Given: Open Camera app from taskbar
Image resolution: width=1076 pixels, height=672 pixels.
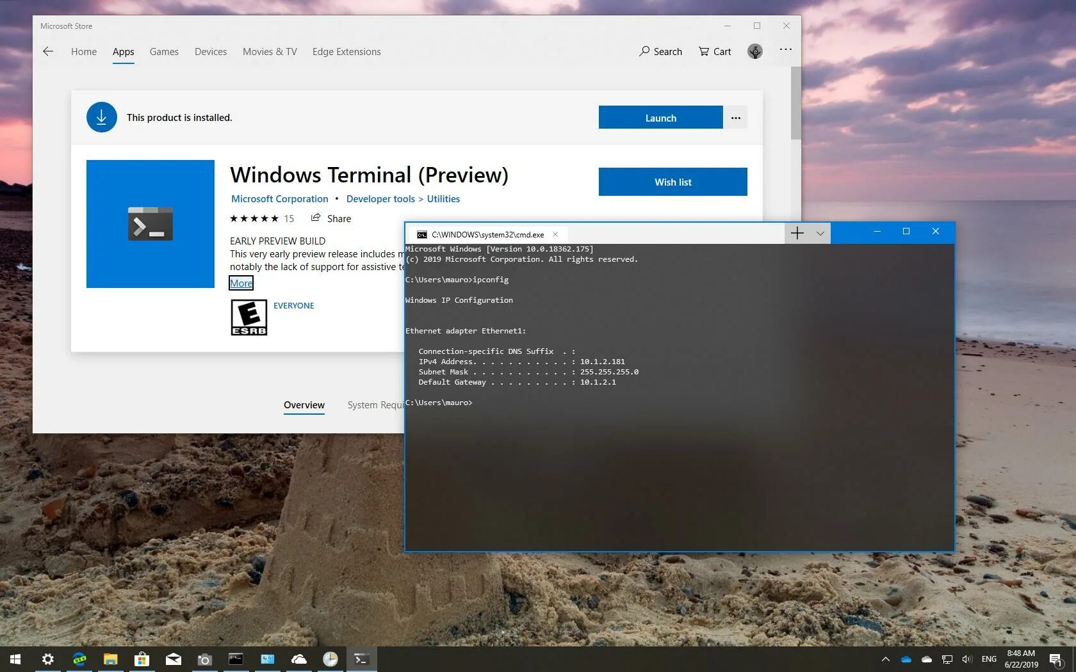Looking at the screenshot, I should (x=204, y=659).
